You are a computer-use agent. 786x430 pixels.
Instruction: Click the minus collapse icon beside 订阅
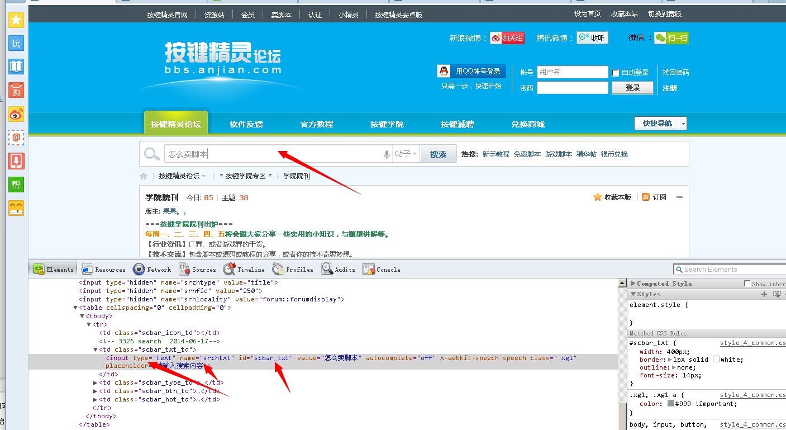tap(679, 197)
